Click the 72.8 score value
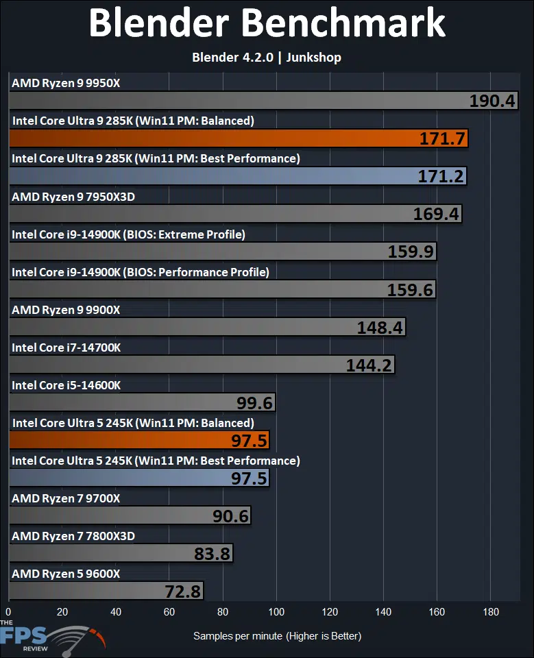534x658 pixels. [183, 592]
